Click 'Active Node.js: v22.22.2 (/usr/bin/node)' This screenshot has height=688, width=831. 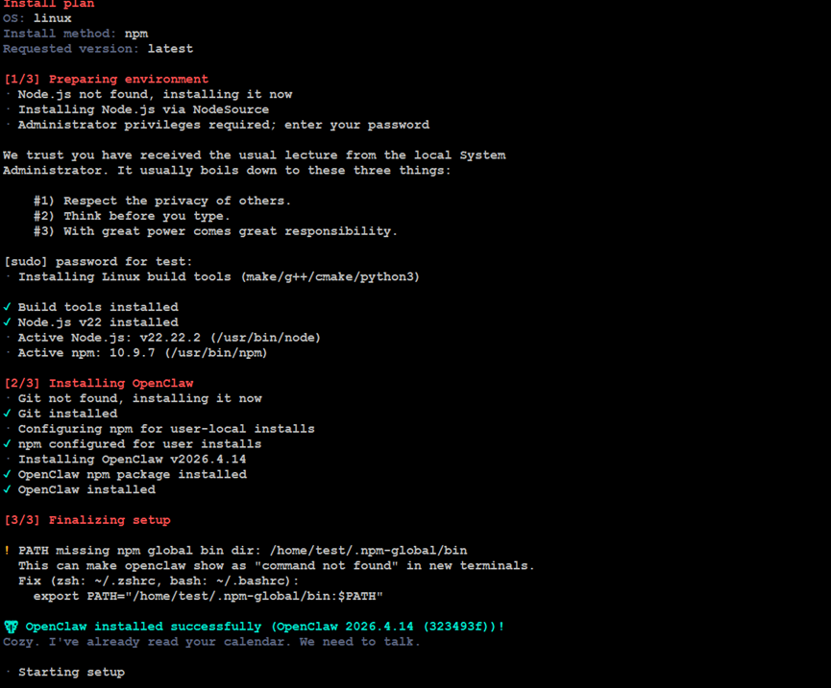click(x=169, y=338)
